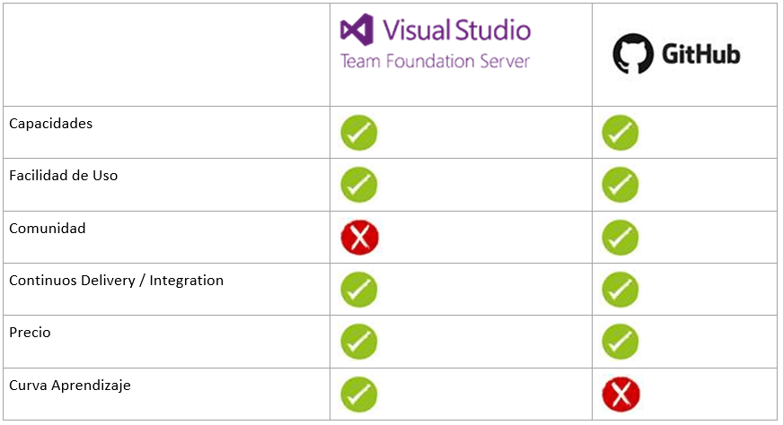Select the Precio row label
Screen dimensions: 783x425
point(30,333)
